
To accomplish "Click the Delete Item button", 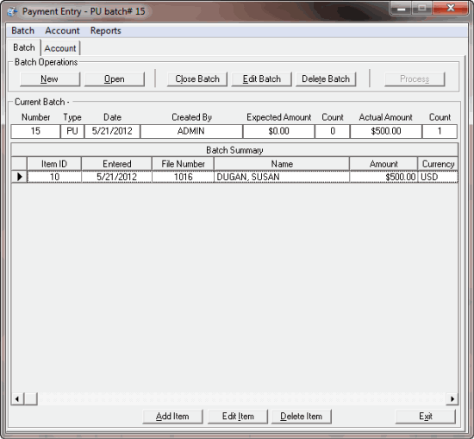I will point(301,417).
